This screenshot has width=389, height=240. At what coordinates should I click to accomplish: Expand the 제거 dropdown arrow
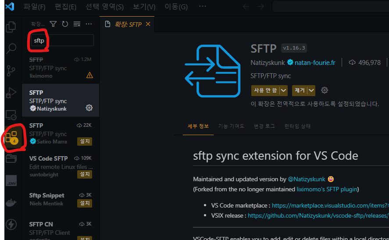[x=311, y=90]
